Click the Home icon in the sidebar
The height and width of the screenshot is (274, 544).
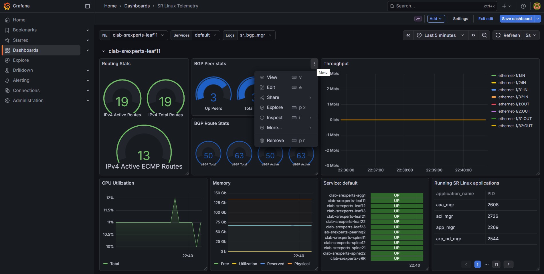pyautogui.click(x=7, y=20)
